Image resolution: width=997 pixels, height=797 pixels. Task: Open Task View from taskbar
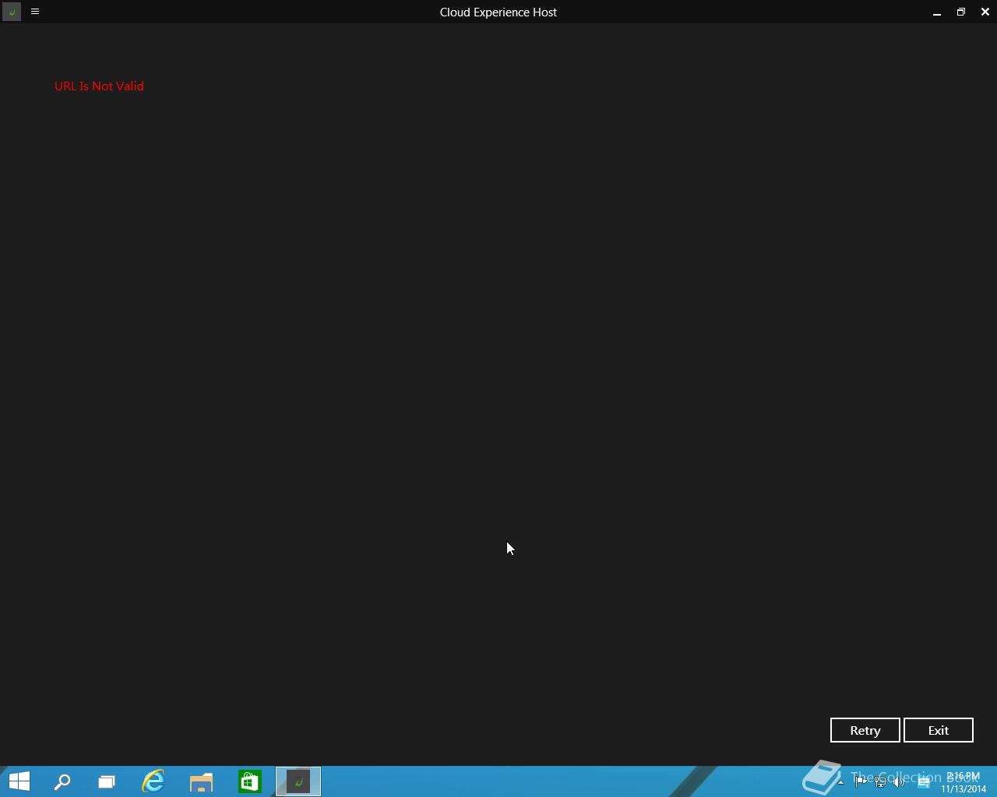[107, 781]
